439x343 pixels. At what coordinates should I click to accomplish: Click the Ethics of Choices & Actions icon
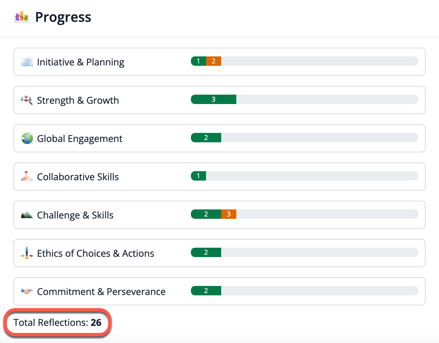pos(27,253)
